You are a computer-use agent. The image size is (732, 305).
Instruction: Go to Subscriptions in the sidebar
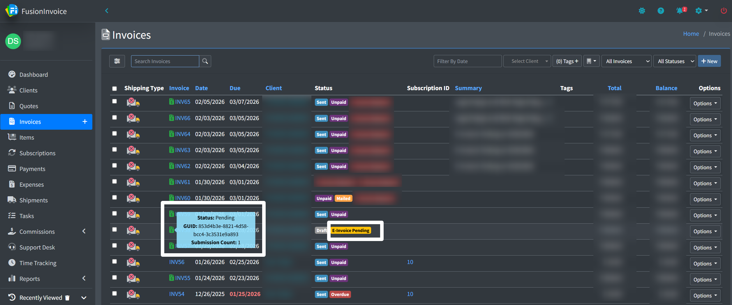[37, 153]
